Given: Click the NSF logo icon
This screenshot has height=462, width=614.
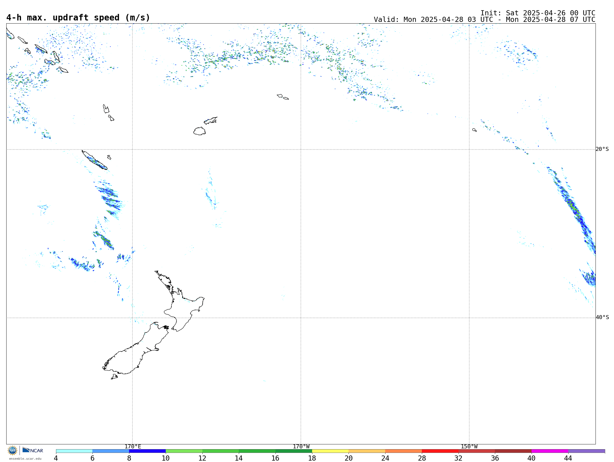Looking at the screenshot, I should coord(12,450).
